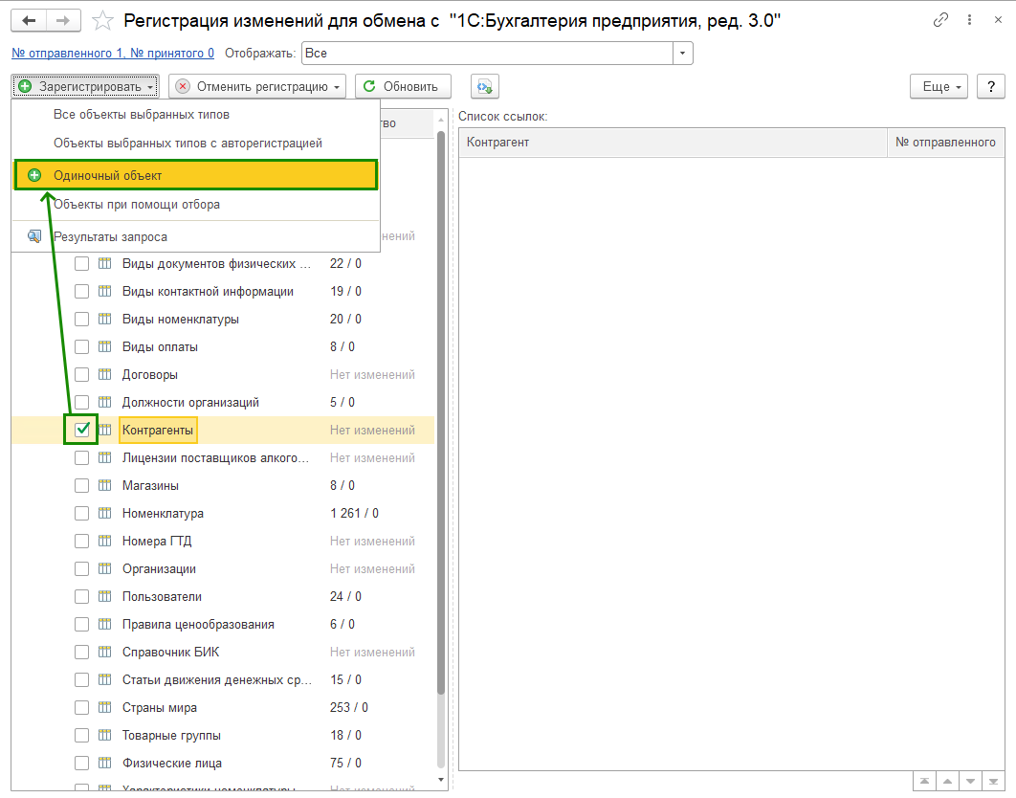Open Результаты запроса menu item
This screenshot has width=1016, height=798.
195,236
